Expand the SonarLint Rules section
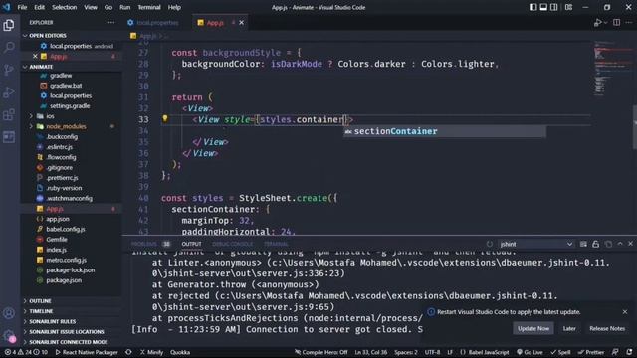 [x=52, y=321]
